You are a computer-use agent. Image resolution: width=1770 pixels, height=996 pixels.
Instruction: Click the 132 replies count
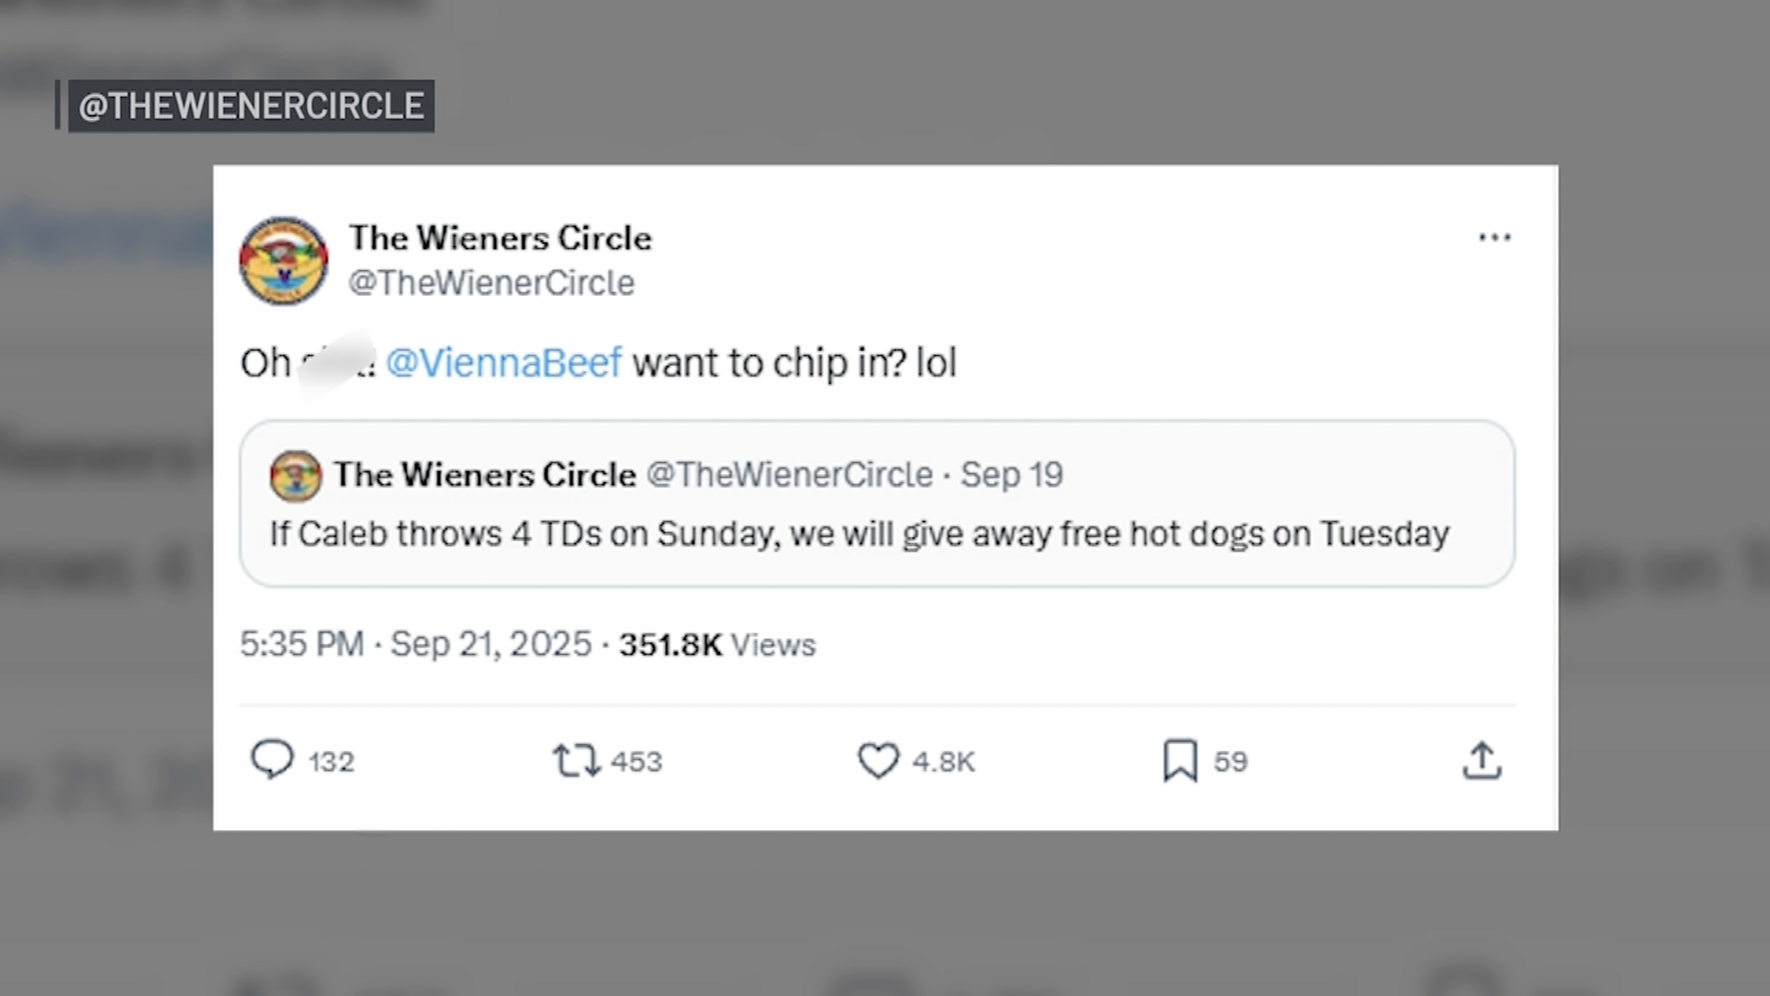coord(331,762)
